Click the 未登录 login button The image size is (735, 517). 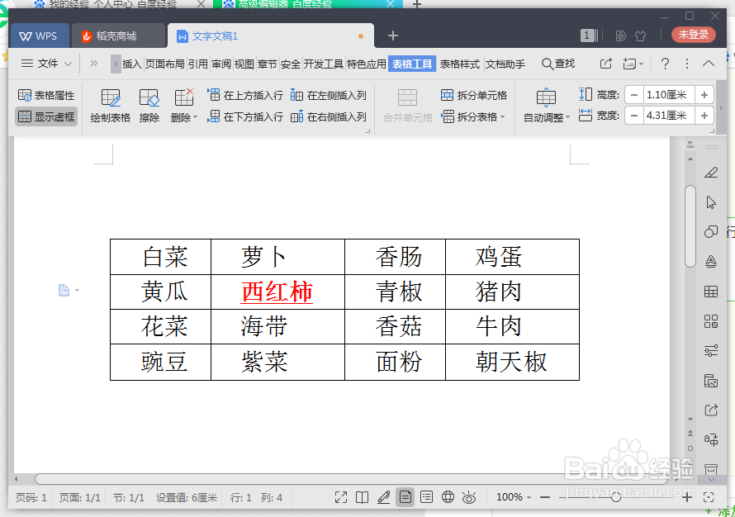point(695,36)
